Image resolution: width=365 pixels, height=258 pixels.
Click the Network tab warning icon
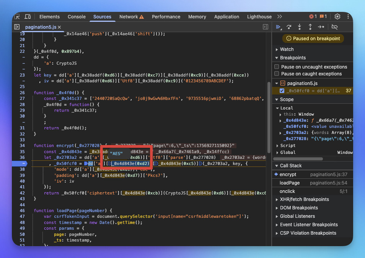[142, 17]
